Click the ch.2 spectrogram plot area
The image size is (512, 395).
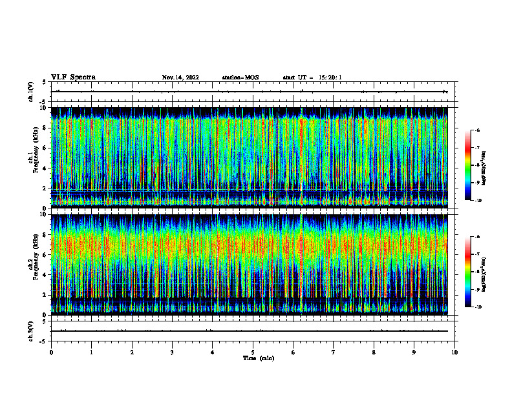coord(249,265)
